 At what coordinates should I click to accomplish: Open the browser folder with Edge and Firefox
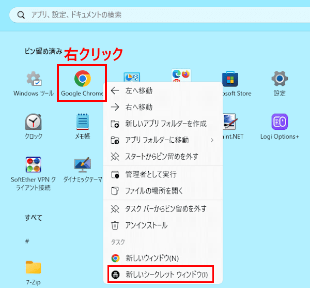181,75
